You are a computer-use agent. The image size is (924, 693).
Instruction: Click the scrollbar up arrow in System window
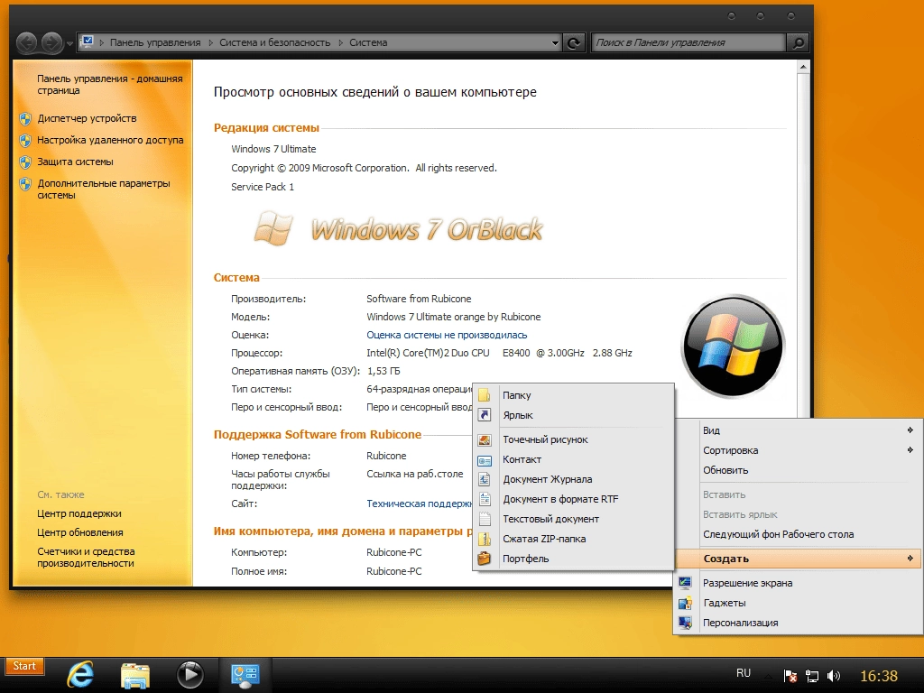[x=802, y=68]
